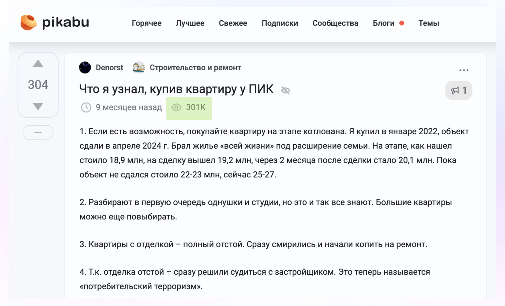Click the Строительство и ремонт community icon
The image size is (505, 306).
pyautogui.click(x=139, y=68)
